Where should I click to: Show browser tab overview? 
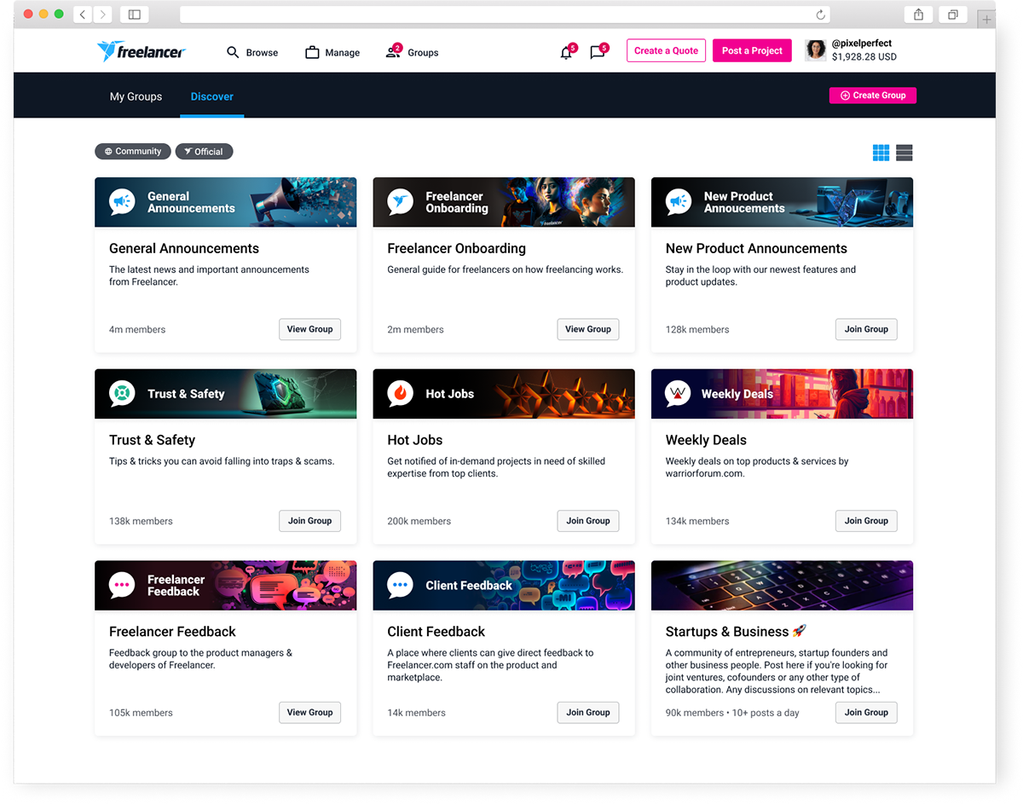tap(952, 14)
